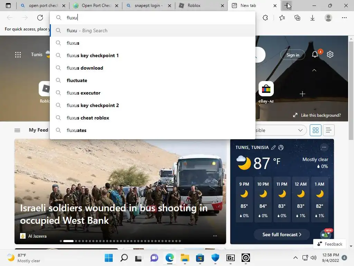This screenshot has height=266, width=354.
Task: Launch 7-Zip from the taskbar
Action: (x=230, y=258)
